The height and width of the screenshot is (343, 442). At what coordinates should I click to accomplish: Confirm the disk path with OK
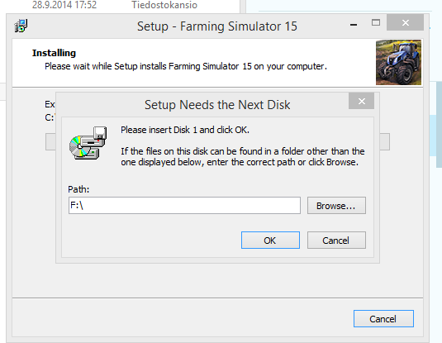tap(270, 241)
